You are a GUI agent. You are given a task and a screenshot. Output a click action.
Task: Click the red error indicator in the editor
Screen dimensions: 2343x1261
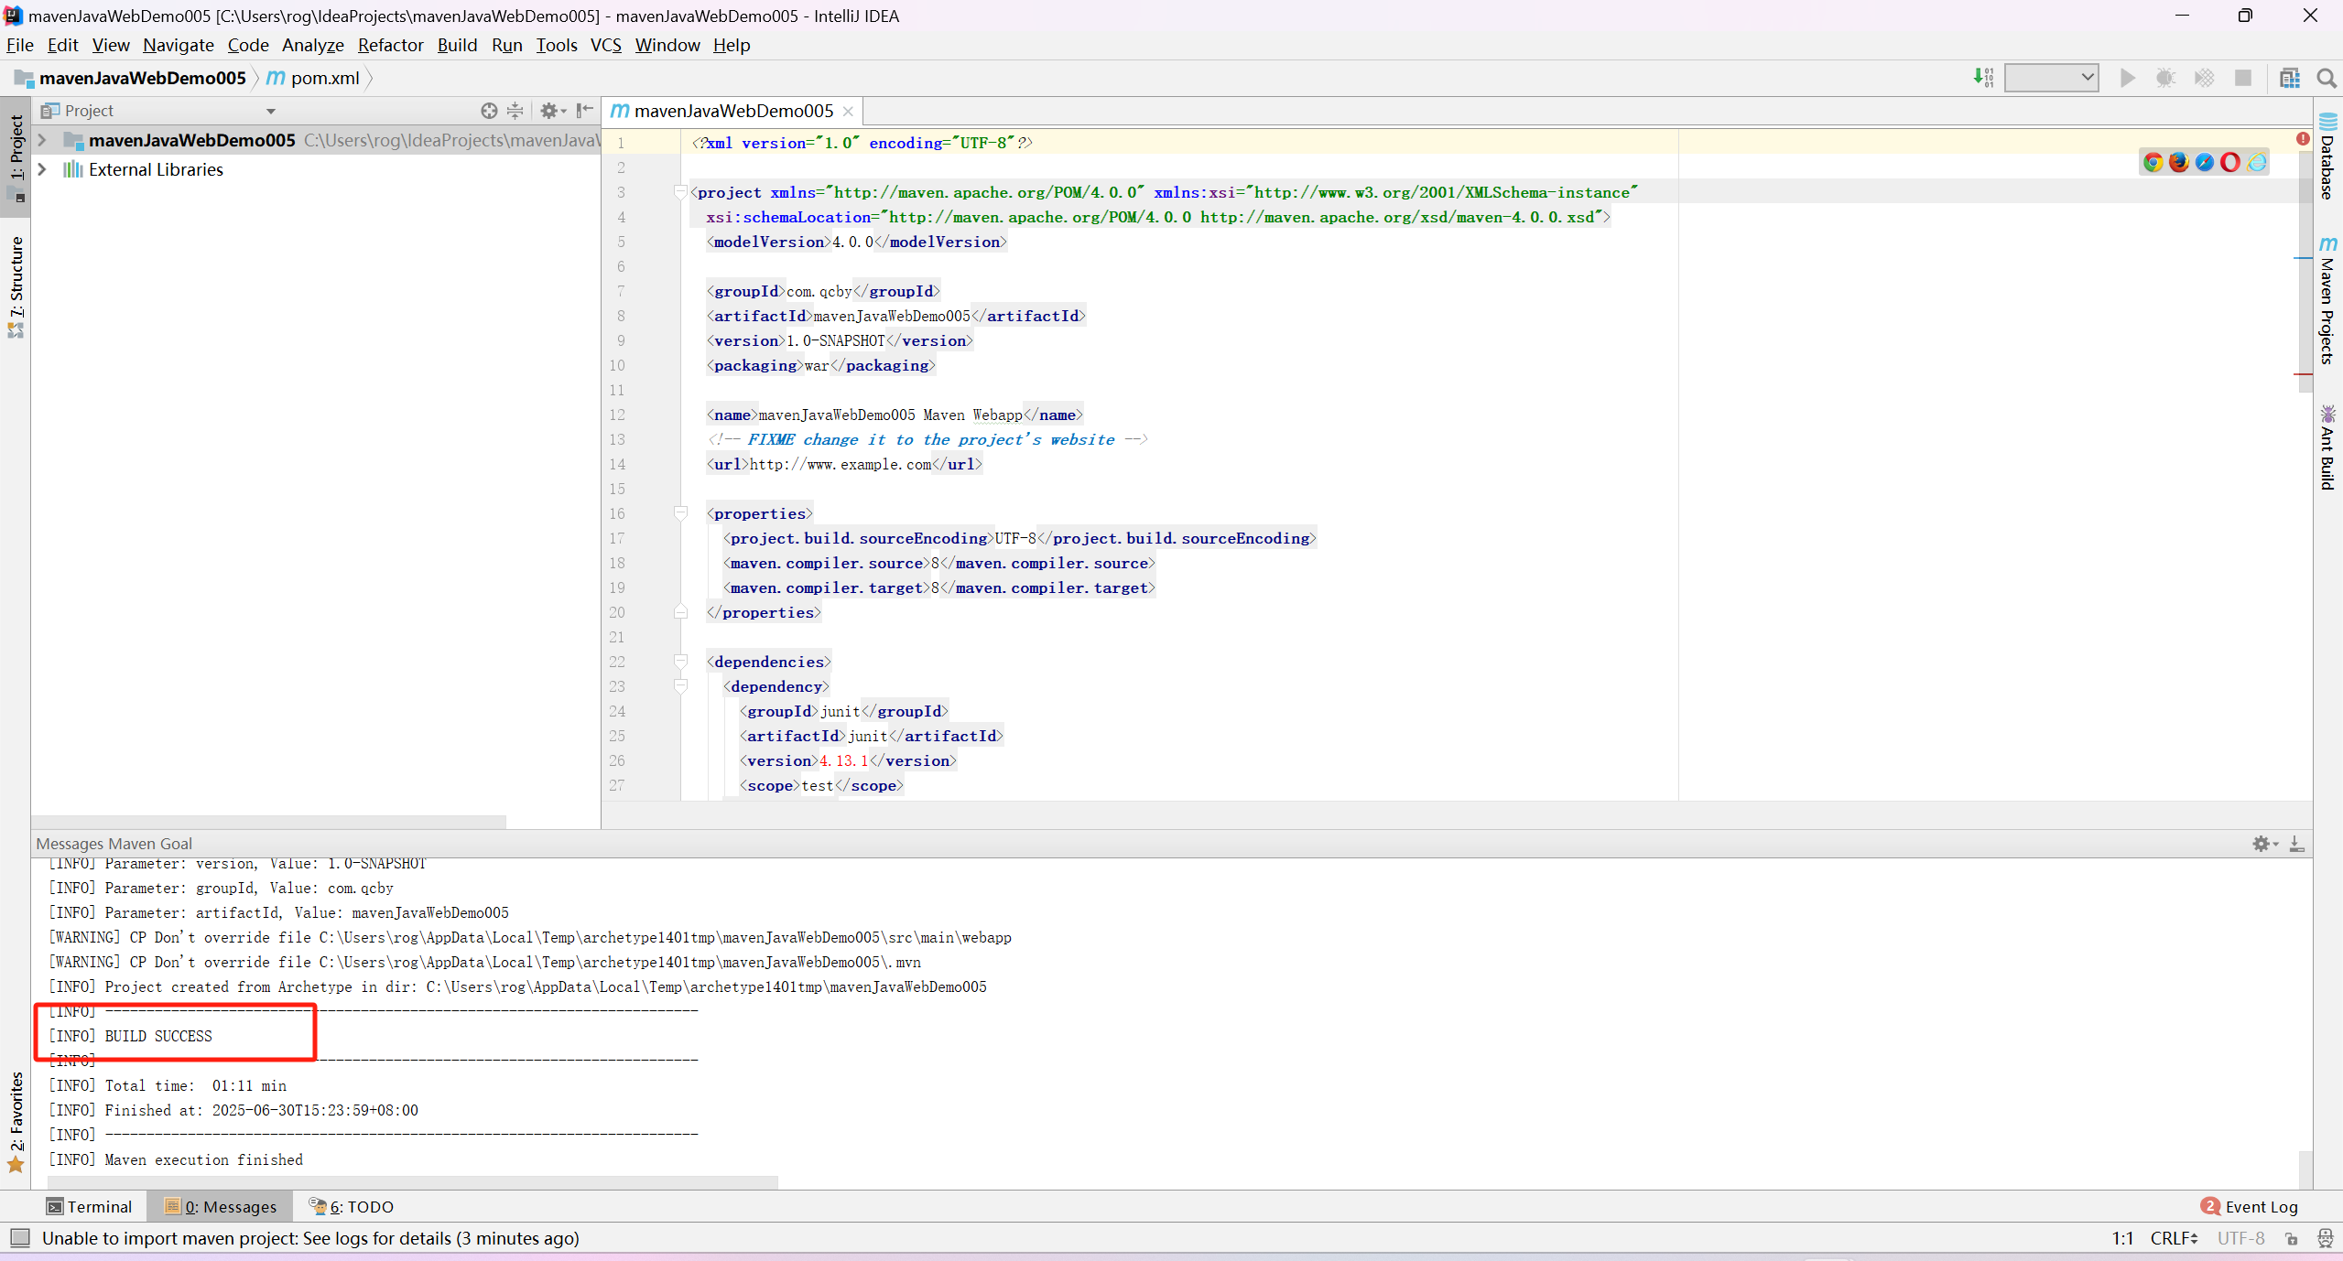click(2302, 138)
